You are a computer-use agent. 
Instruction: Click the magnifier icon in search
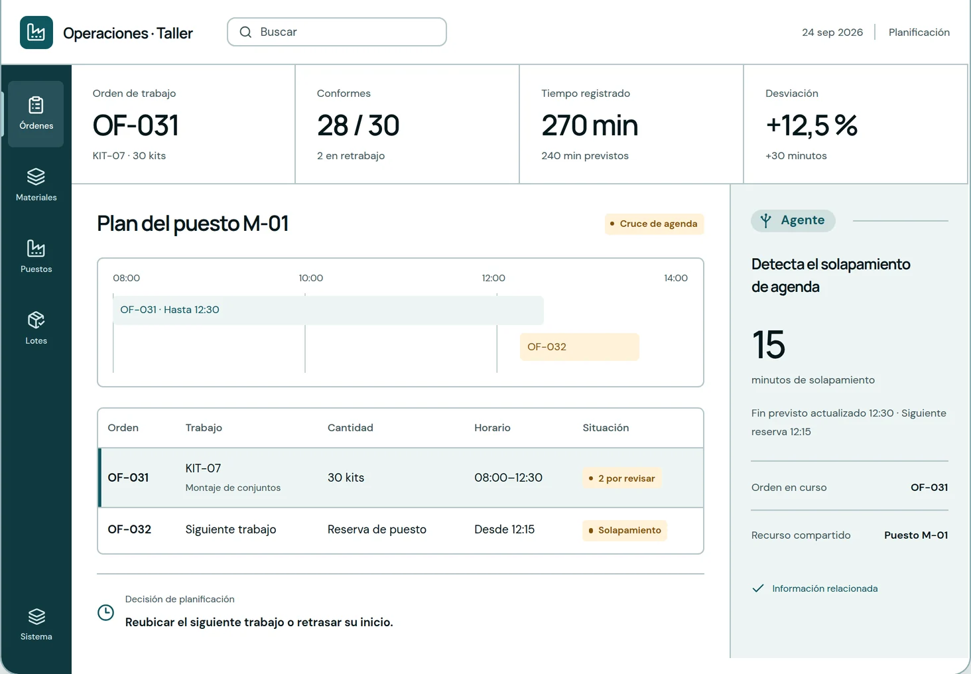pyautogui.click(x=245, y=32)
